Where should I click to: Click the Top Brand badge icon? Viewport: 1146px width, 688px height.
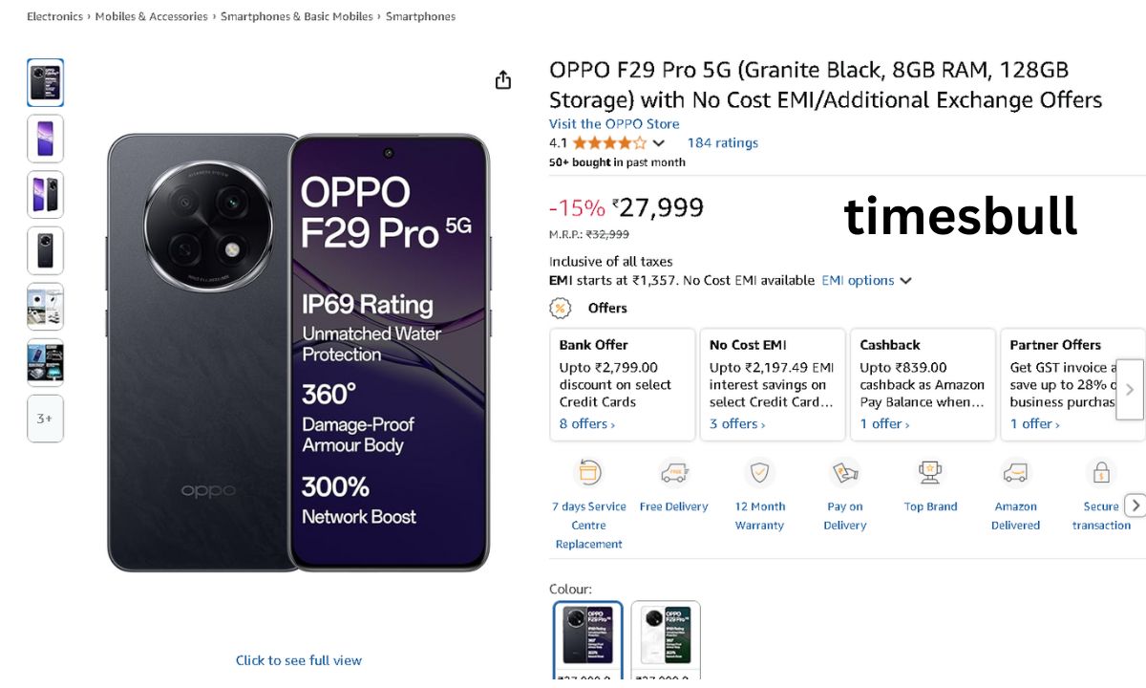930,472
